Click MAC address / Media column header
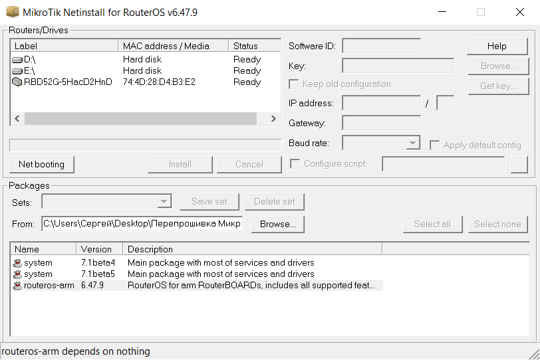This screenshot has width=540, height=360. (x=173, y=46)
